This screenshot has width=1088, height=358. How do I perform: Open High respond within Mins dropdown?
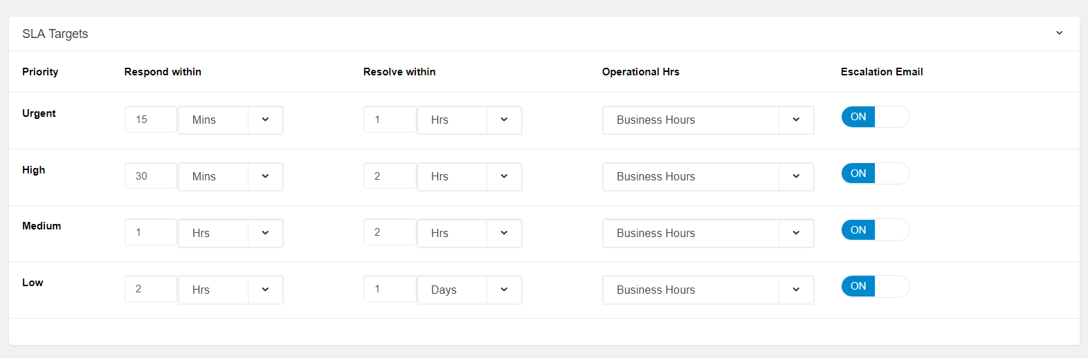click(230, 176)
